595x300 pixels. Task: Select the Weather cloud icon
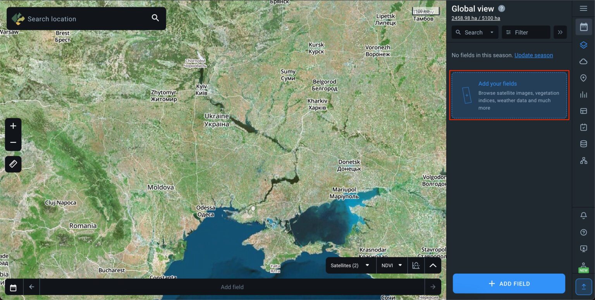[584, 61]
